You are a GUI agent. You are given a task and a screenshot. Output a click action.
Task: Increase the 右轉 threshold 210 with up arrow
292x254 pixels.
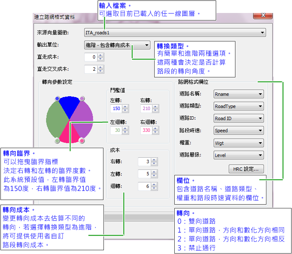pyautogui.click(x=155, y=107)
